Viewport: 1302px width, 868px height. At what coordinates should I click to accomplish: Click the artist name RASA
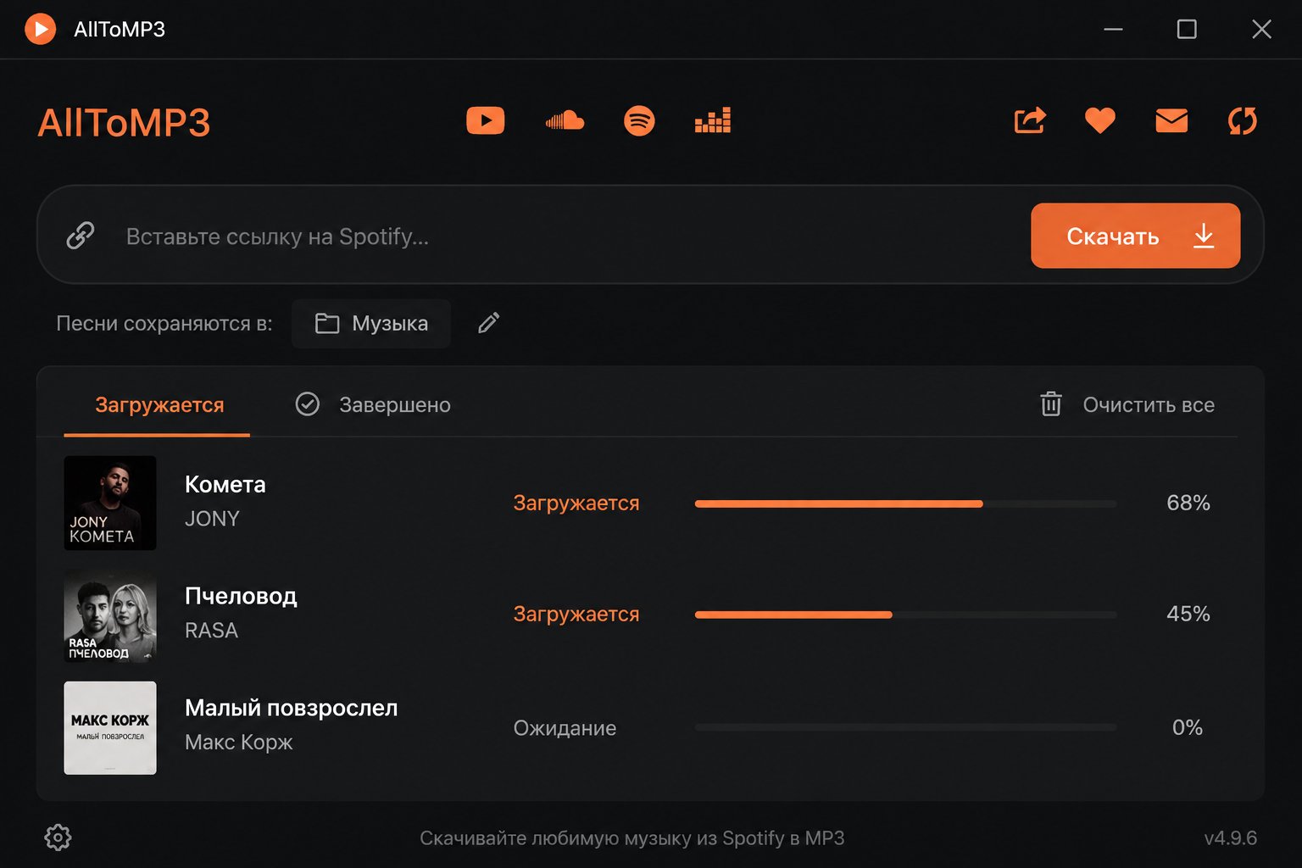click(211, 630)
